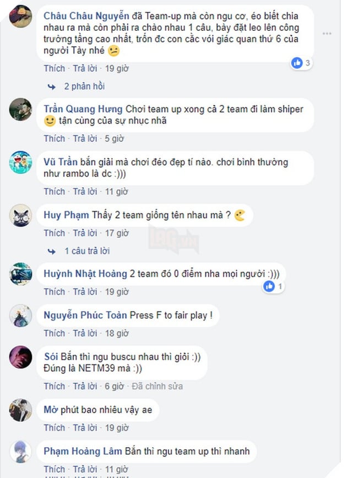Click Đã chỉnh sửa on Sói's comment
347x478 pixels.
click(158, 386)
